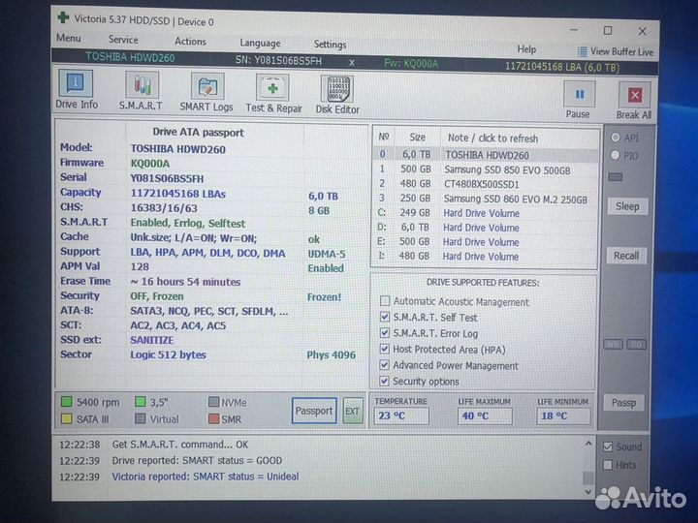Click the LIFE MINIMUM 18 °C field

coord(563,416)
